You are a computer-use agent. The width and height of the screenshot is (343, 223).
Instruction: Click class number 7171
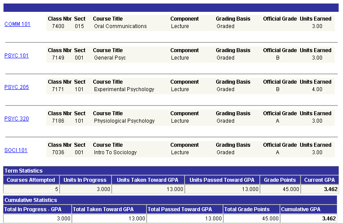click(58, 89)
